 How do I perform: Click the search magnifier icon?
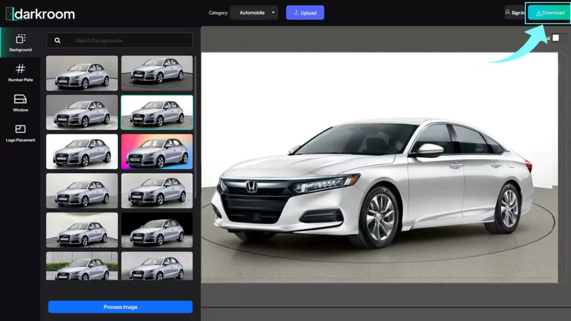pos(57,40)
